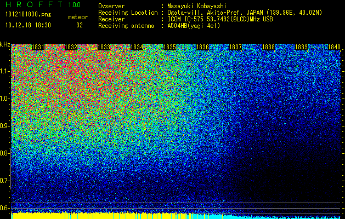Screen dimensions: 345x219
Task: Click the Ogata-vill. Akita-Pref. JAPAN location text
Action: coord(245,13)
